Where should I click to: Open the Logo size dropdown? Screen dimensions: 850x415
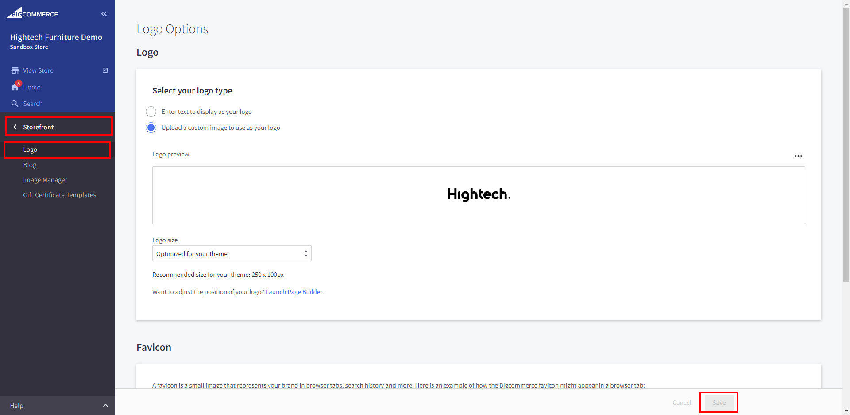[232, 254]
